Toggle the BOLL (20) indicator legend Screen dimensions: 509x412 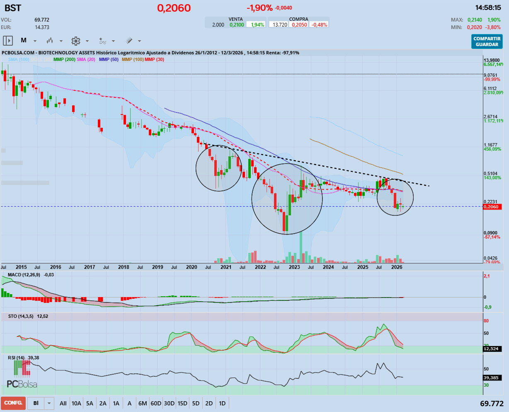41,60
